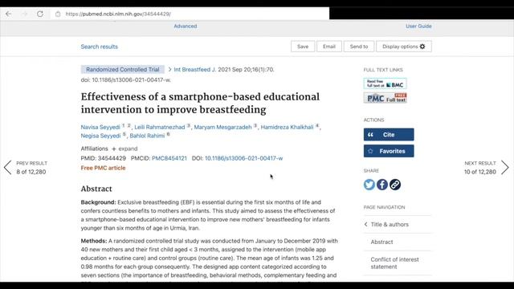
Task: Go to previous result arrow
Action: (x=8, y=168)
